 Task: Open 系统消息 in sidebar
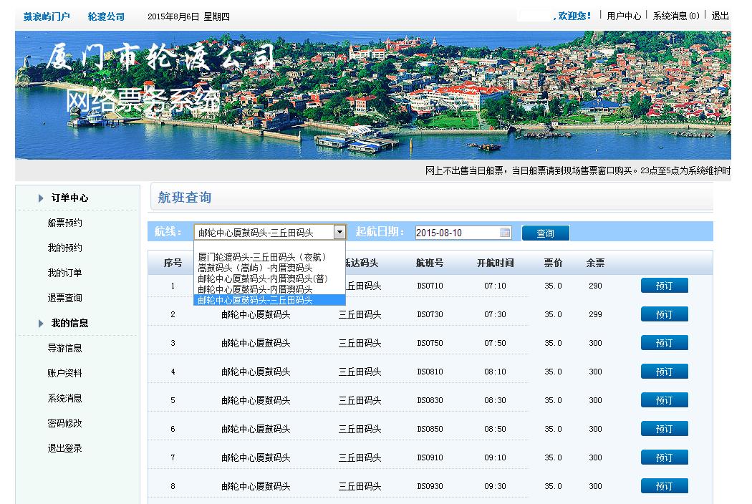64,398
